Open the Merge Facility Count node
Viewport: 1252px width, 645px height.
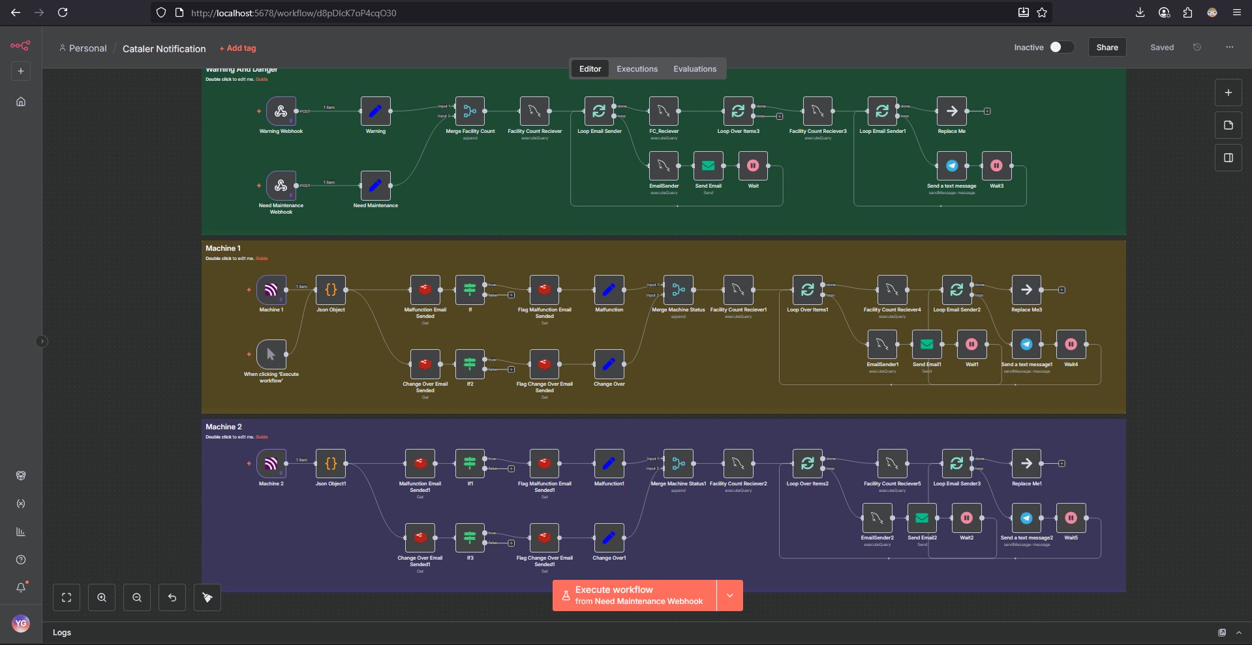pos(470,111)
